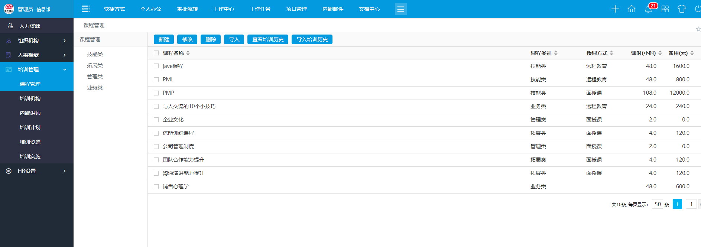Image resolution: width=701 pixels, height=247 pixels.
Task: Tick the 企业文化 course checkbox
Action: point(156,120)
